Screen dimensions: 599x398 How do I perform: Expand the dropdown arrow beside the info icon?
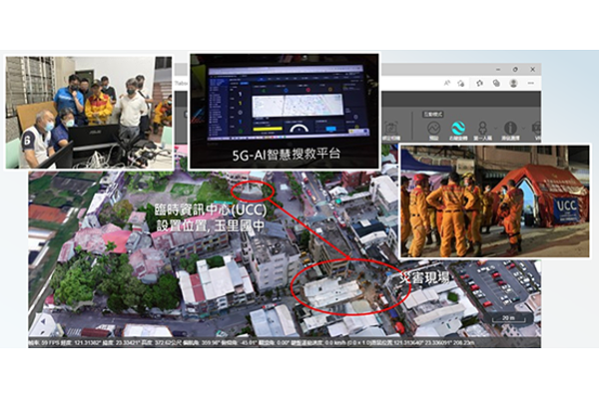(524, 129)
